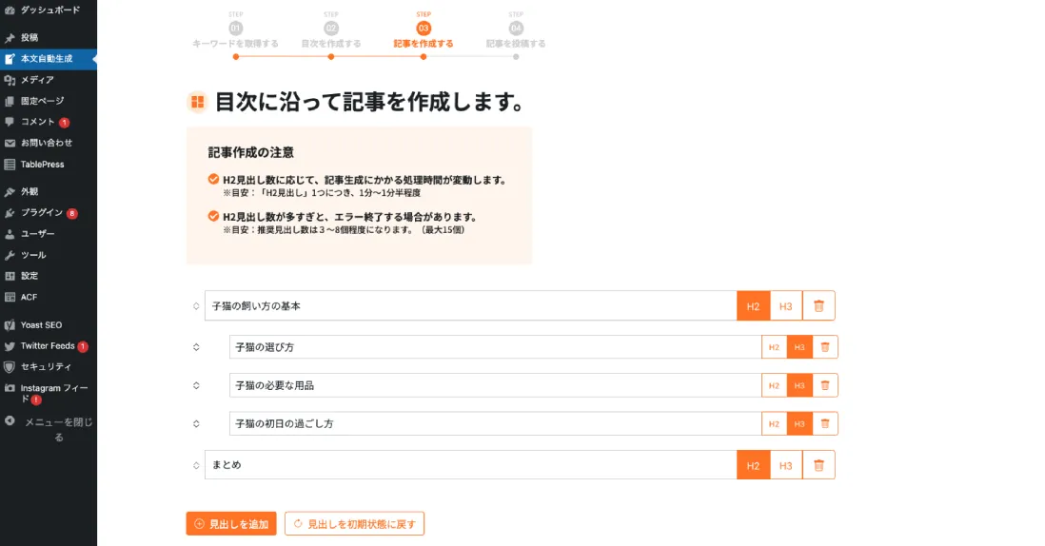The image size is (1045, 546).
Task: Change 子猫の選び方 heading to H2
Action: [774, 347]
